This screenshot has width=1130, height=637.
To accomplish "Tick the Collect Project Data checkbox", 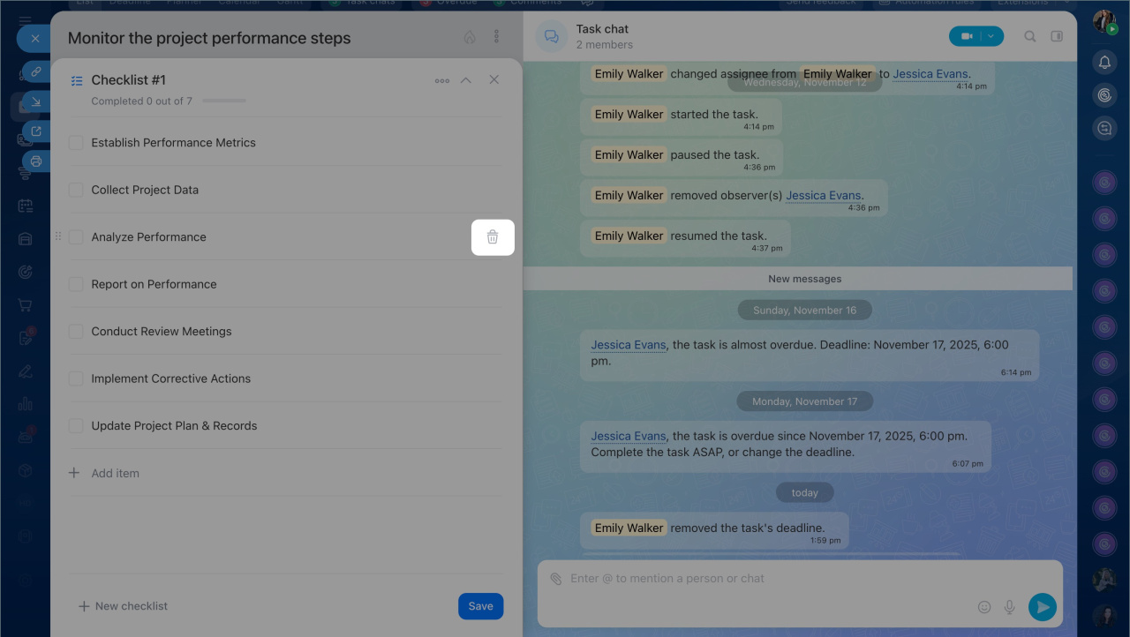I will pyautogui.click(x=76, y=190).
